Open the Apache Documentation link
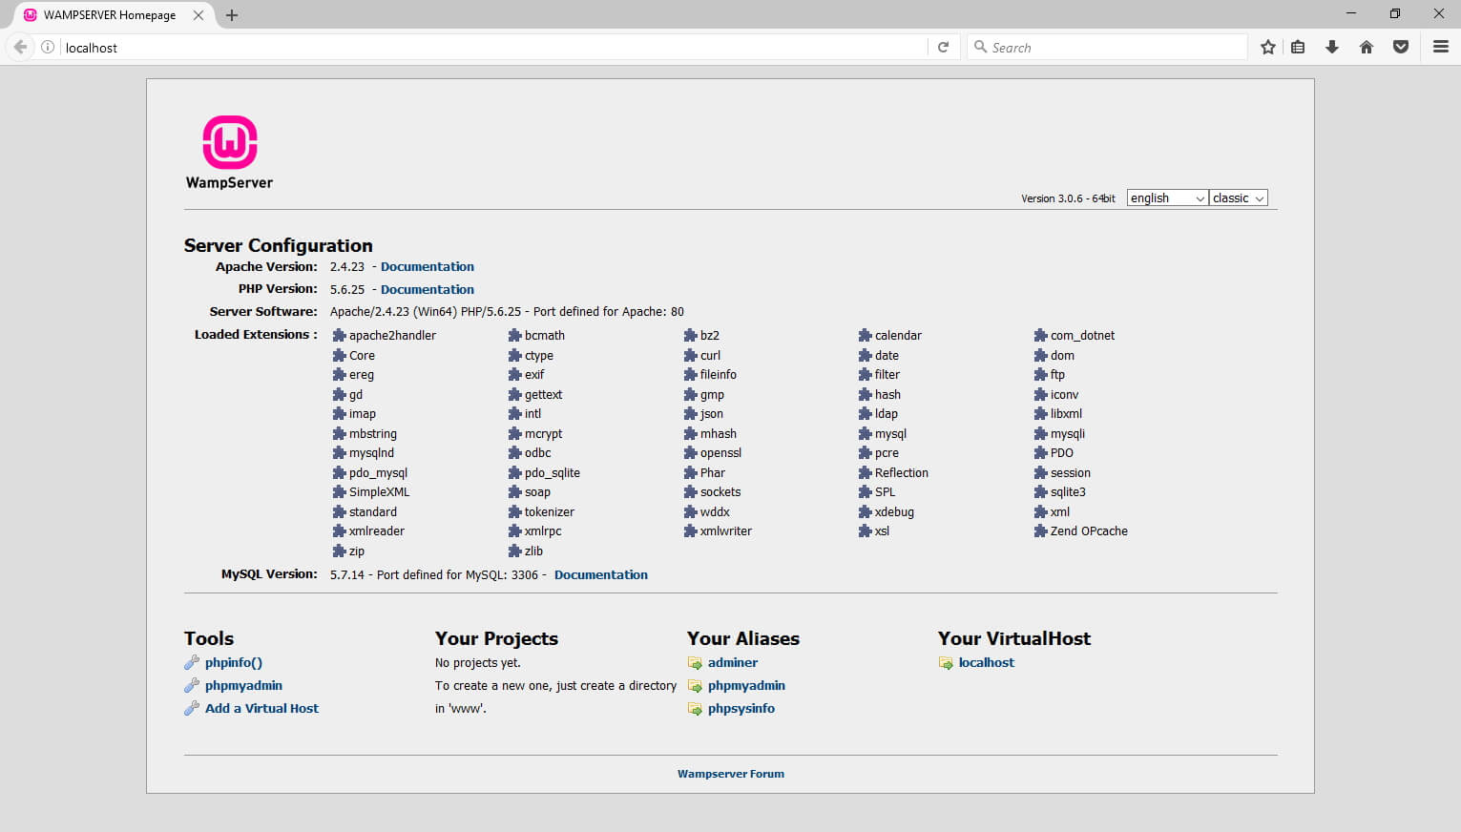The width and height of the screenshot is (1461, 832). [427, 266]
